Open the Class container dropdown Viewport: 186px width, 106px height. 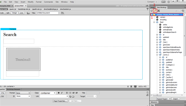point(48,93)
